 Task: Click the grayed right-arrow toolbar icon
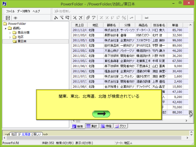click(x=131, y=18)
